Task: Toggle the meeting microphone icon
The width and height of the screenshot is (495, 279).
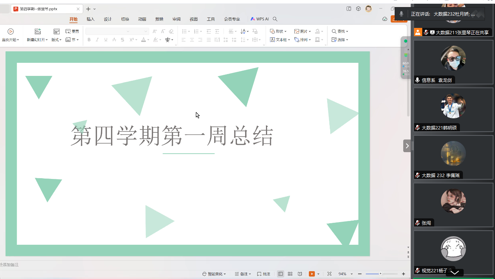Action: click(401, 14)
